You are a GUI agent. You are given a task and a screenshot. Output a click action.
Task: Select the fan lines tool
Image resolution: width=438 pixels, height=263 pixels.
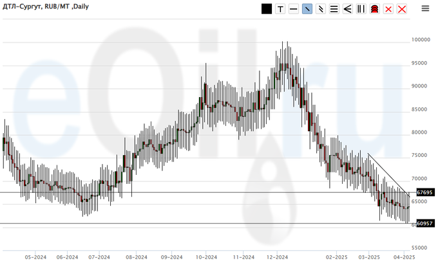347,8
